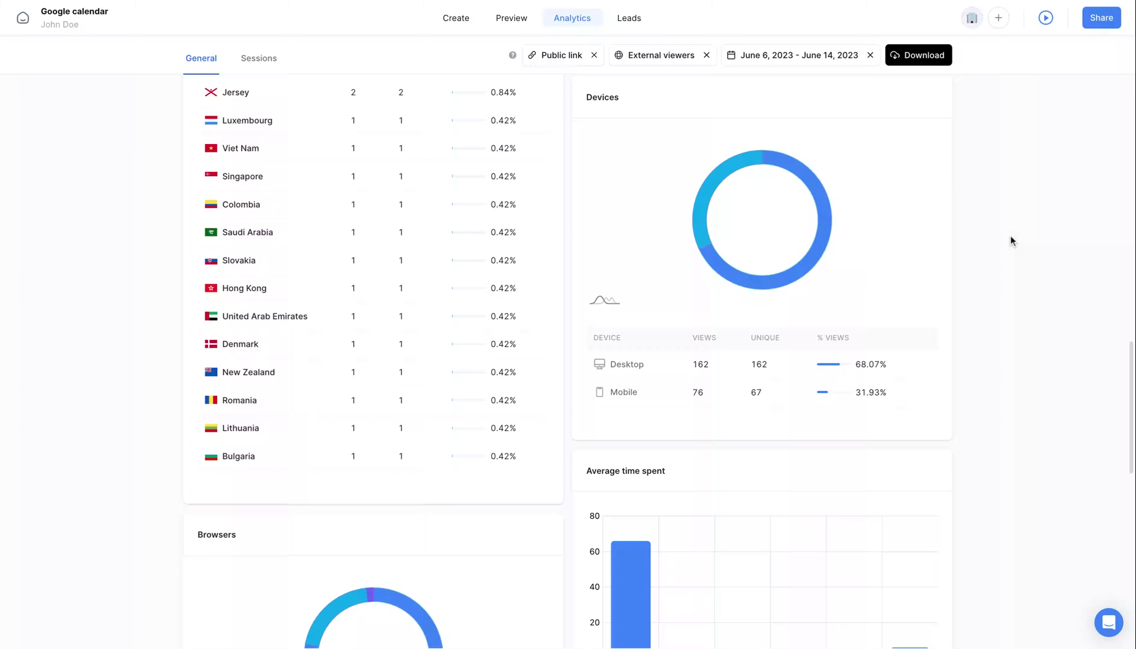The image size is (1136, 649).
Task: Remove the External viewers filter with X
Action: click(707, 55)
